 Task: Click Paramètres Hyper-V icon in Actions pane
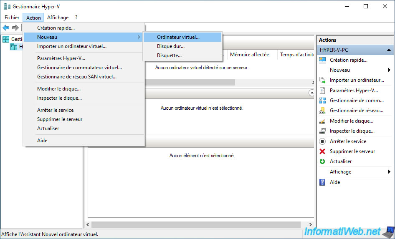(x=322, y=91)
